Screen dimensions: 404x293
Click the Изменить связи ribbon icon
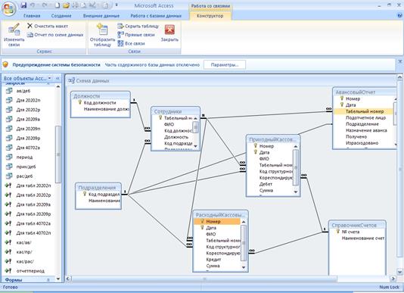(x=14, y=30)
